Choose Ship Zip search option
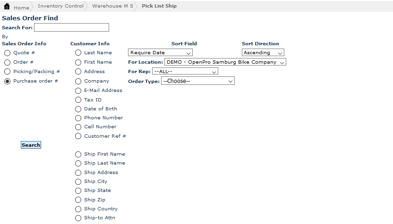393x224 pixels. point(78,200)
